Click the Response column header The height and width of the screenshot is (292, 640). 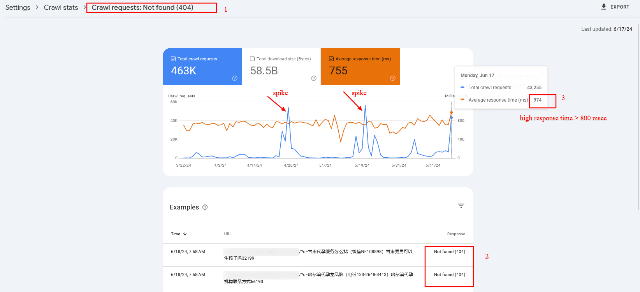[x=456, y=234]
